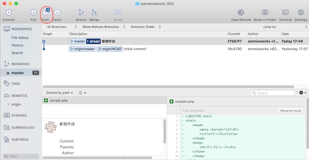Image resolution: width=309 pixels, height=160 pixels.
Task: Open the Terminal from toolbar
Action: (285, 12)
